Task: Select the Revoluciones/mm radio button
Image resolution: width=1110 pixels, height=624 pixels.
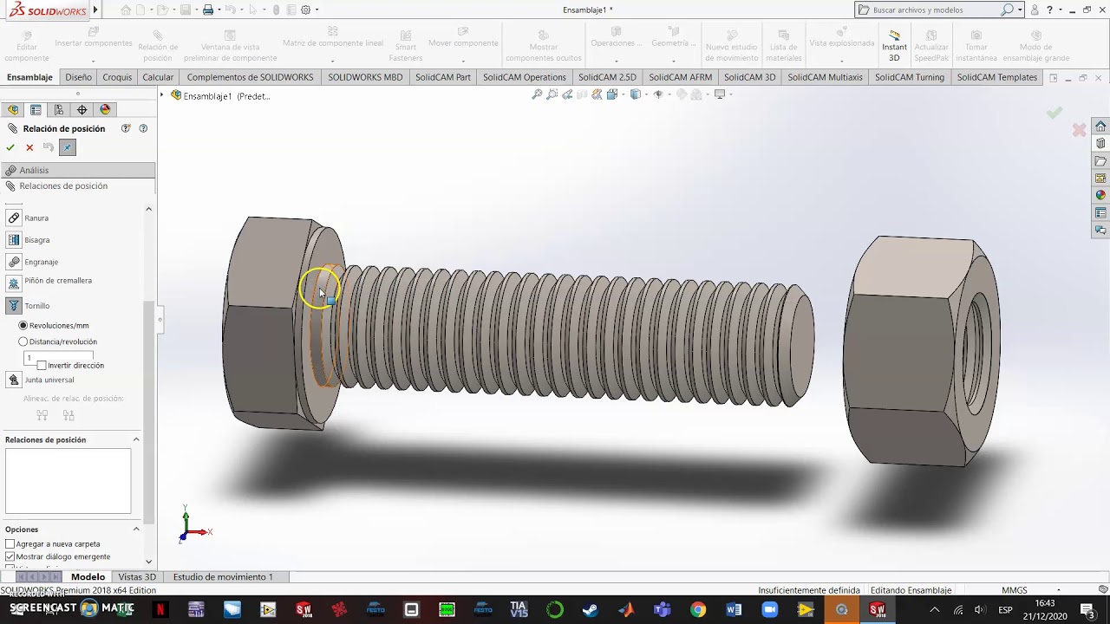Action: tap(23, 325)
